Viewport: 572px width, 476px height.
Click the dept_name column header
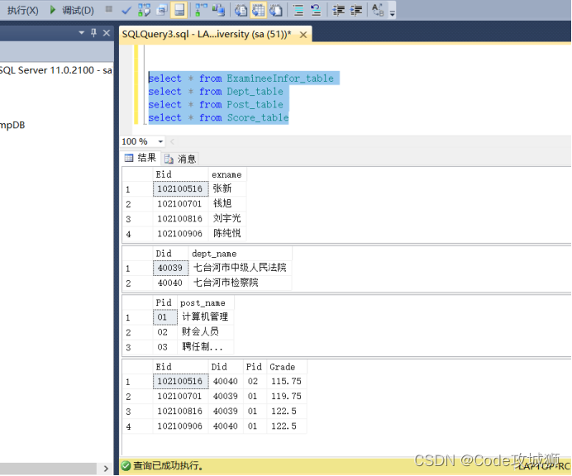[x=240, y=254]
